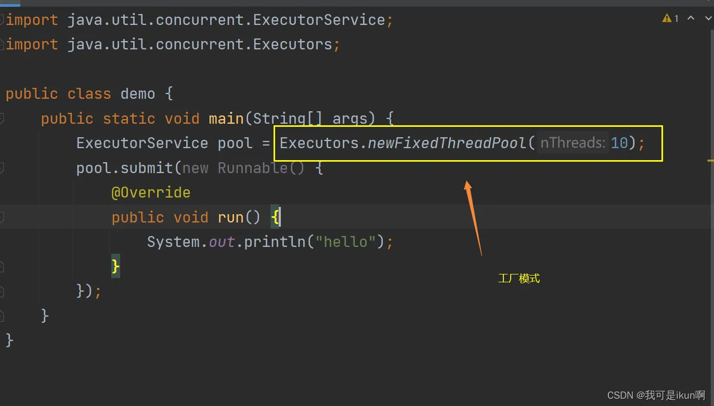Image resolution: width=714 pixels, height=406 pixels.
Task: Click the 'static' keyword in main declaration
Action: [x=129, y=119]
